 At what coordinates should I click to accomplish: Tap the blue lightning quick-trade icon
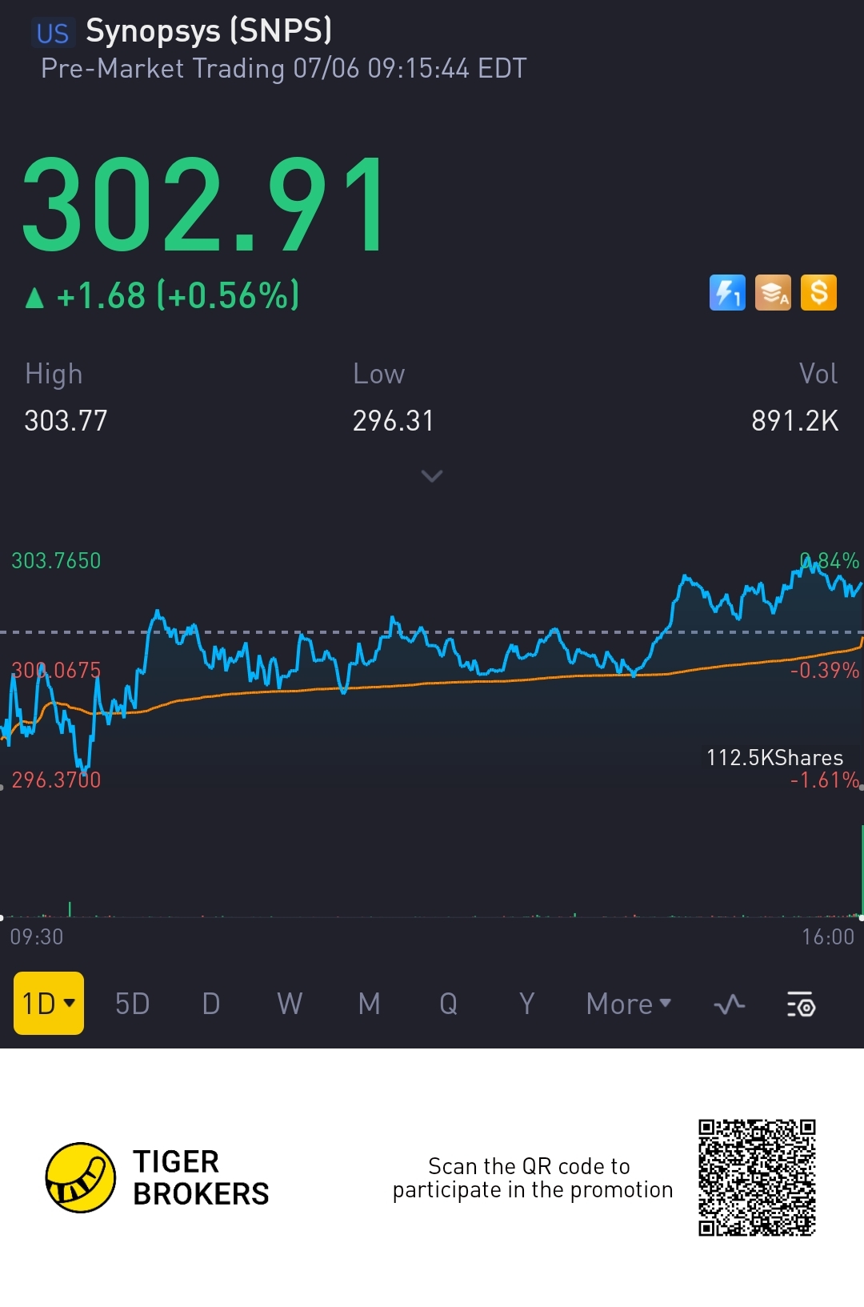(727, 293)
